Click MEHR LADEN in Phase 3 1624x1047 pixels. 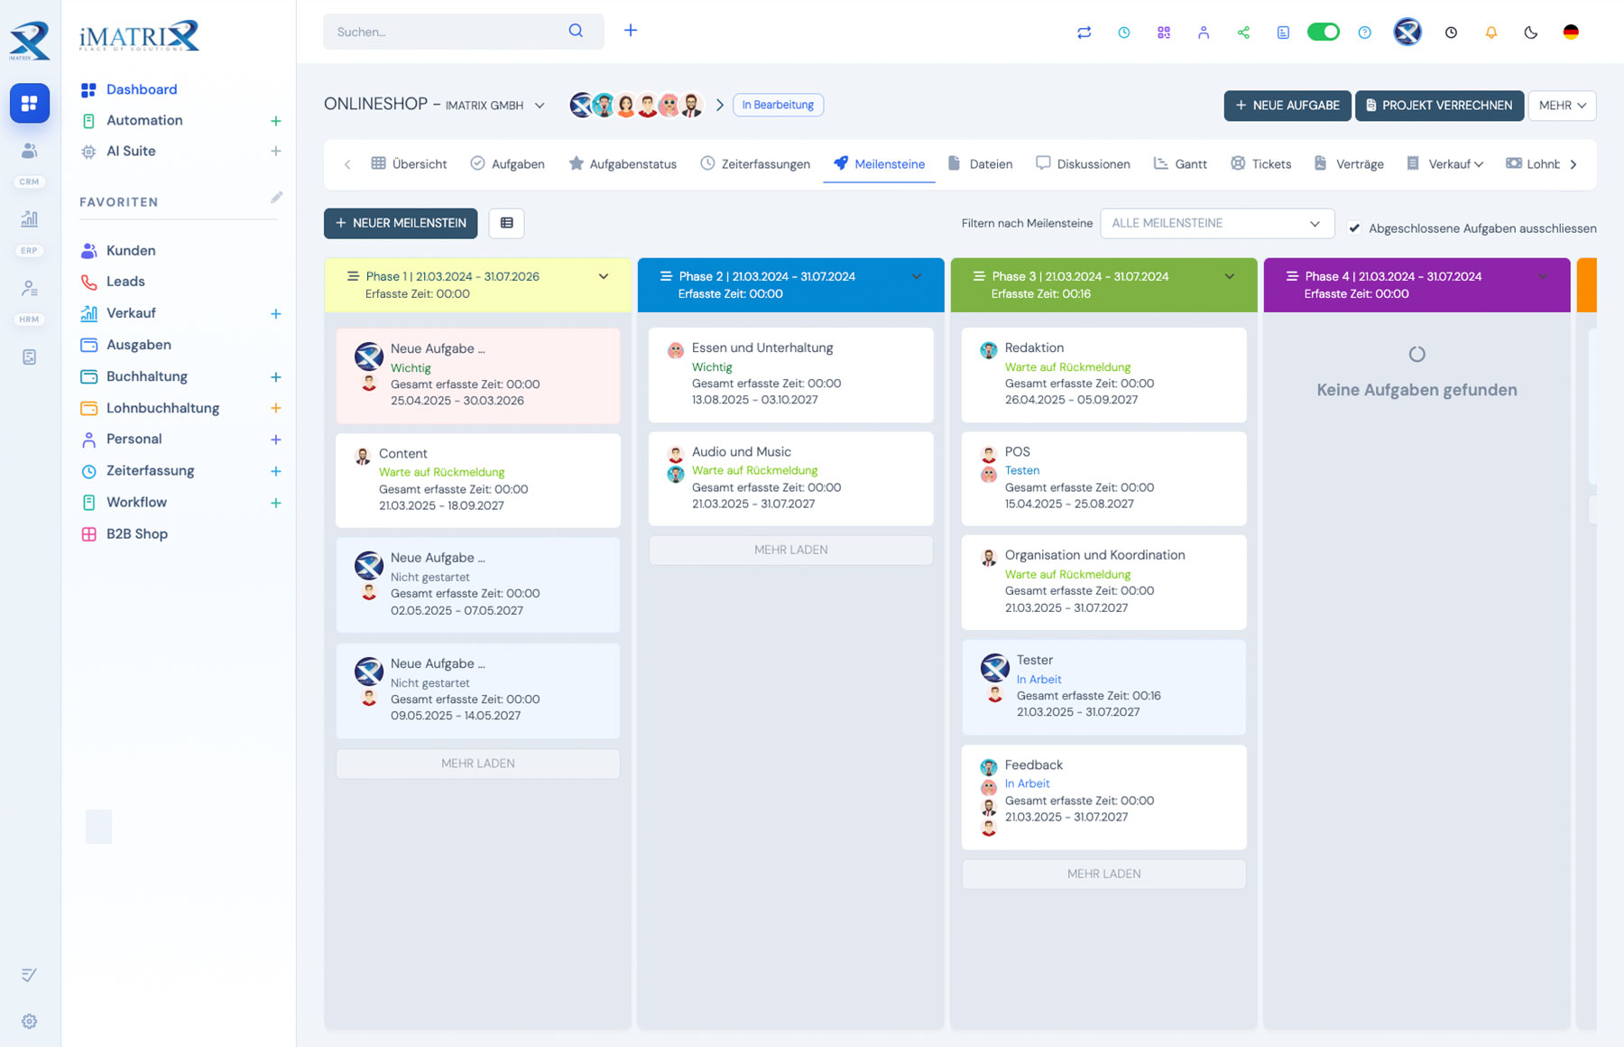tap(1104, 874)
